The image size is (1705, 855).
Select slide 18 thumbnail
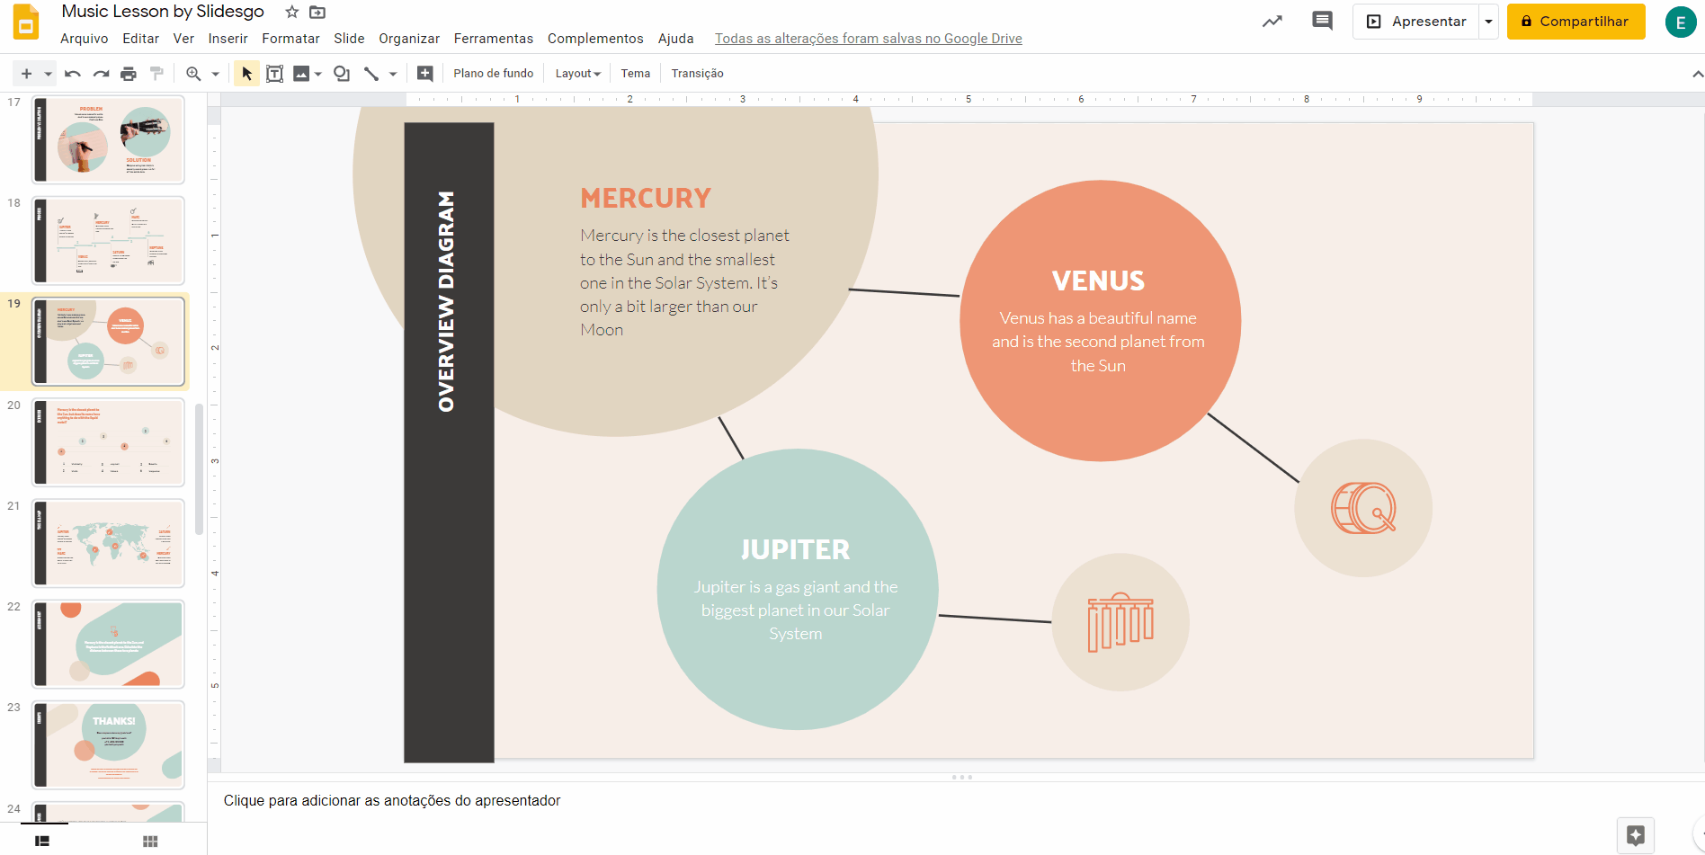[109, 241]
